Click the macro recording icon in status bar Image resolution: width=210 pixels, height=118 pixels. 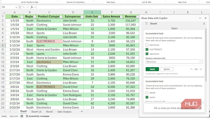(22, 116)
